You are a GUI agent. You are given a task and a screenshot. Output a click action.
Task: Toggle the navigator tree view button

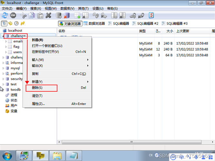pos(4,24)
